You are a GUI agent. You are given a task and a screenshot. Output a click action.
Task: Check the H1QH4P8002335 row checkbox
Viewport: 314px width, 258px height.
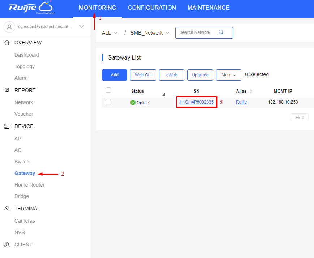(x=108, y=102)
